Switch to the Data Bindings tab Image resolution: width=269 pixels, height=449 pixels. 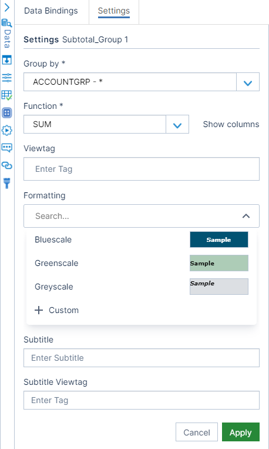51,11
